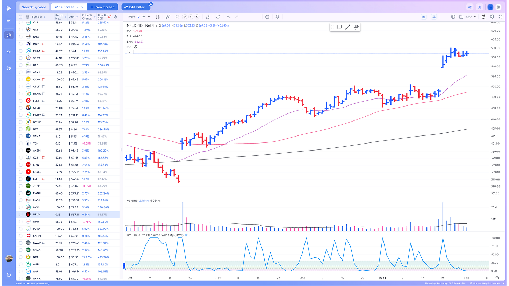509x286 pixels.
Task: Open the help question mark icon
Action: coord(9,275)
